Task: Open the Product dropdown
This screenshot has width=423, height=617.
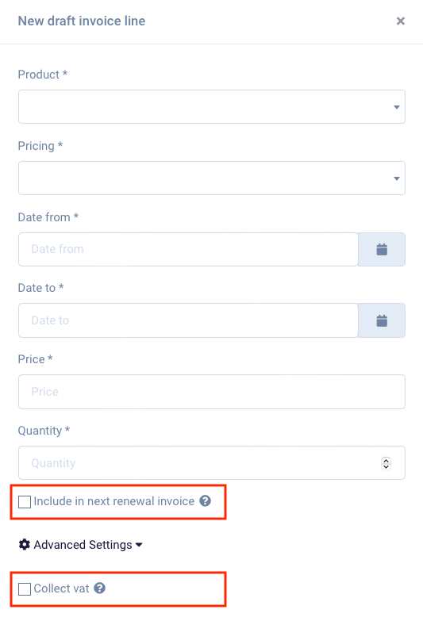Action: [x=211, y=106]
